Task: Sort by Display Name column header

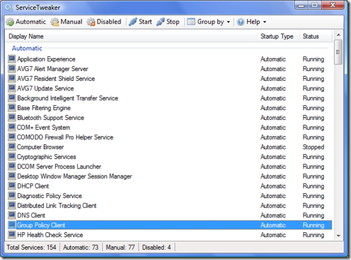Action: click(132, 36)
